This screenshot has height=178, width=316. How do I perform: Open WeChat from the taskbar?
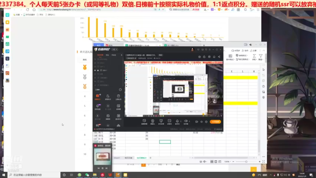click(87, 175)
